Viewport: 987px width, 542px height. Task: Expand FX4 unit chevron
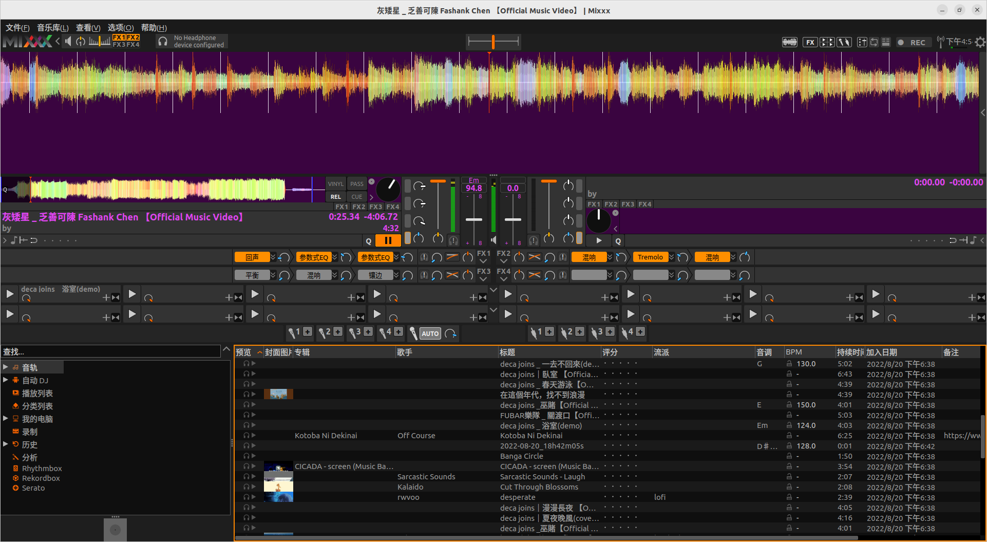[x=504, y=279]
